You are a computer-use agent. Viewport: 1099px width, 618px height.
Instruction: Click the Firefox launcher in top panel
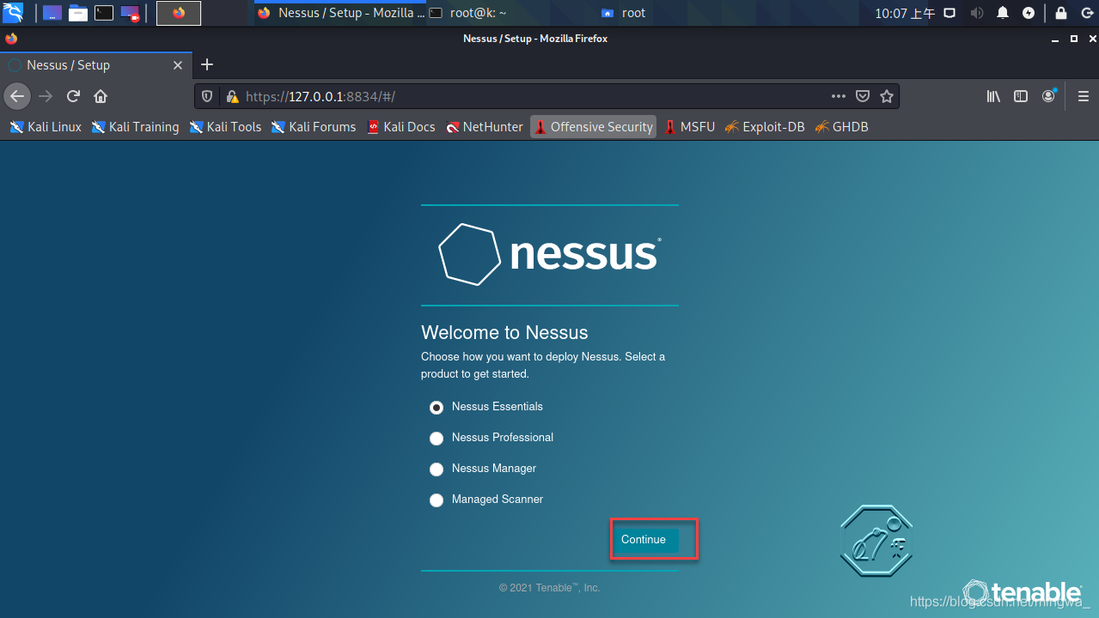(x=179, y=13)
